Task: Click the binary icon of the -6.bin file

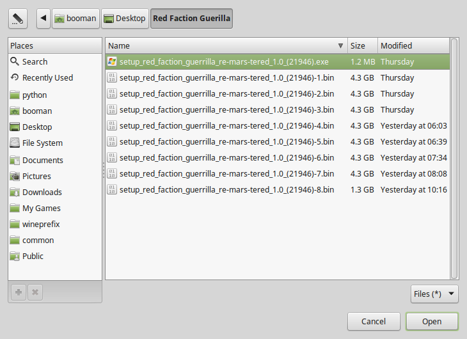Action: [112, 157]
